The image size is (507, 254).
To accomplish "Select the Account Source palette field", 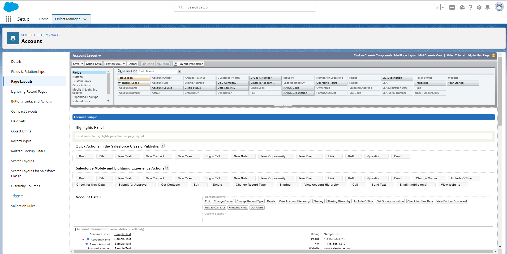I will click(167, 88).
